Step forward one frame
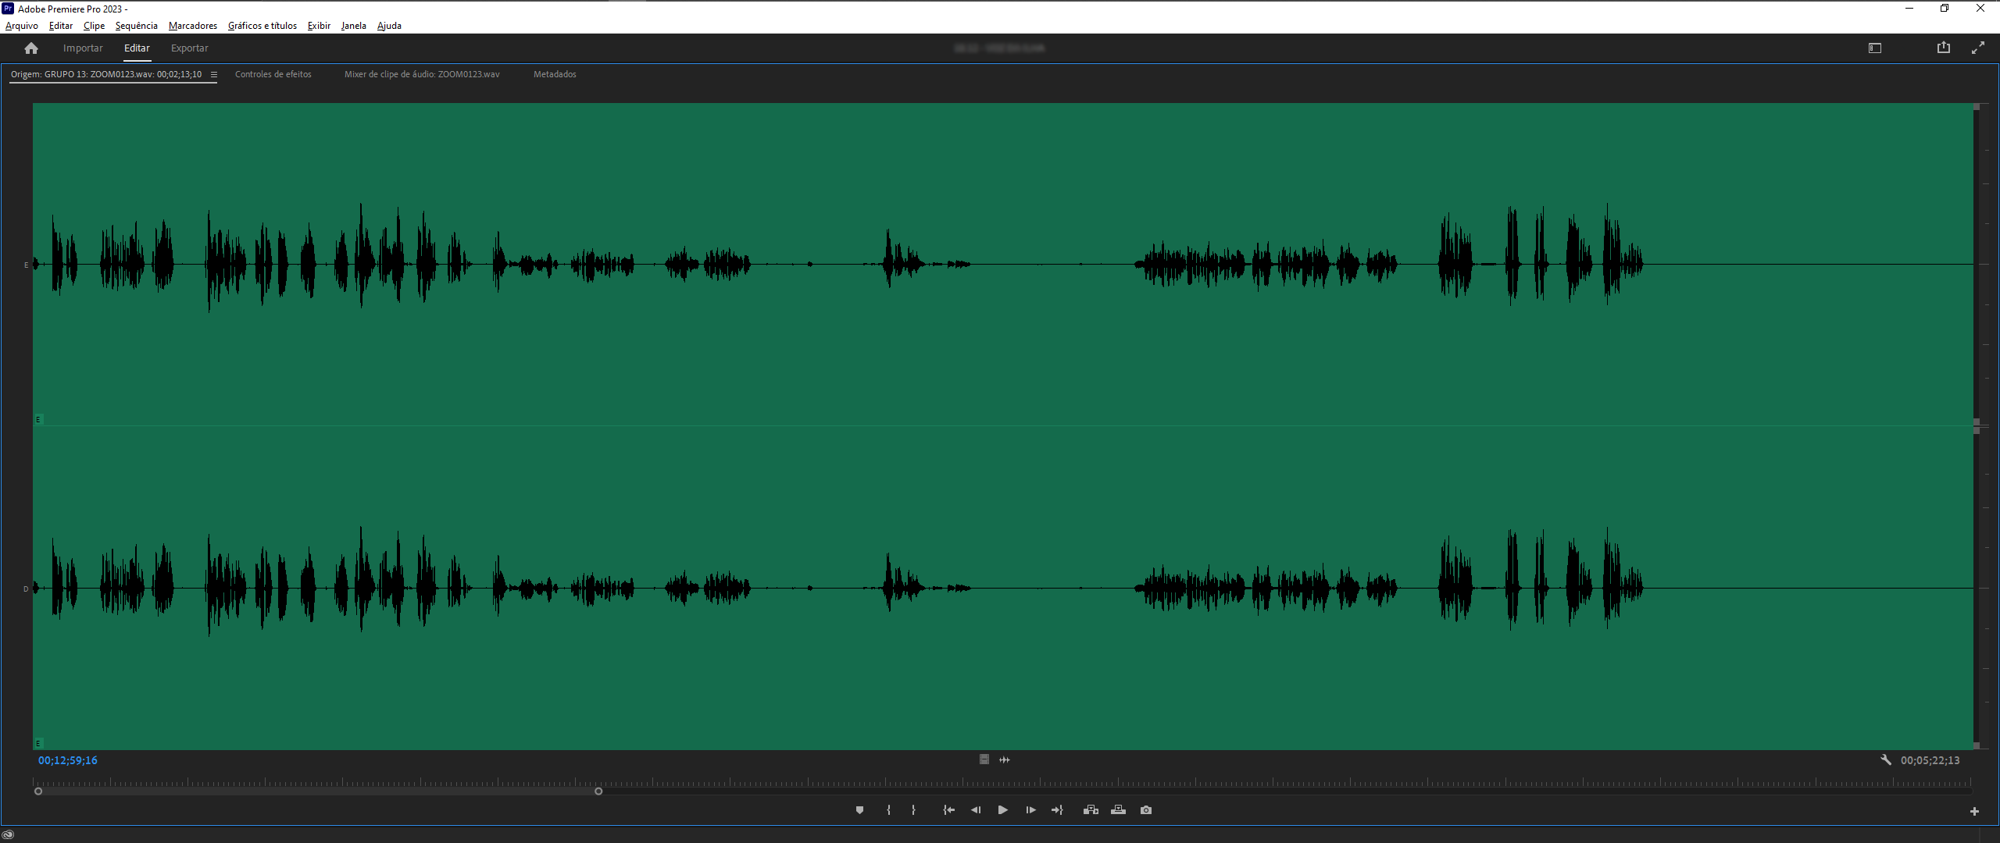2000x843 pixels. (1030, 810)
